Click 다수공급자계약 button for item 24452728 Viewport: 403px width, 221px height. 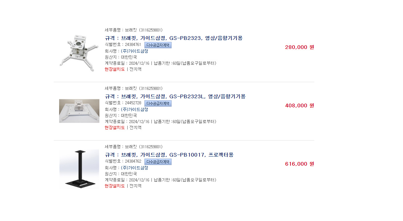(x=158, y=103)
